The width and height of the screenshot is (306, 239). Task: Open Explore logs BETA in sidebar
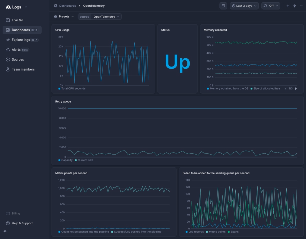(x=22, y=40)
